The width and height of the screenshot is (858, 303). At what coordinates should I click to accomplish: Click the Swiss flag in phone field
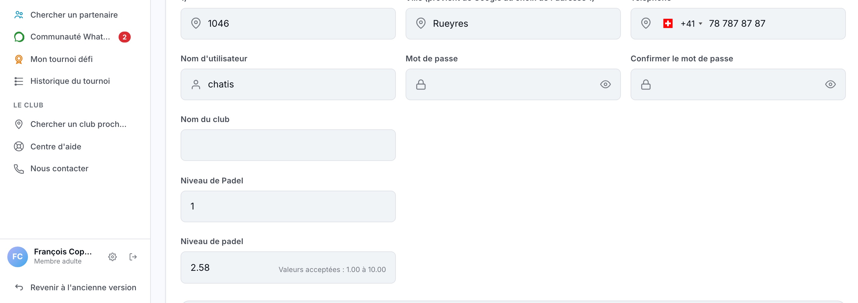click(668, 24)
